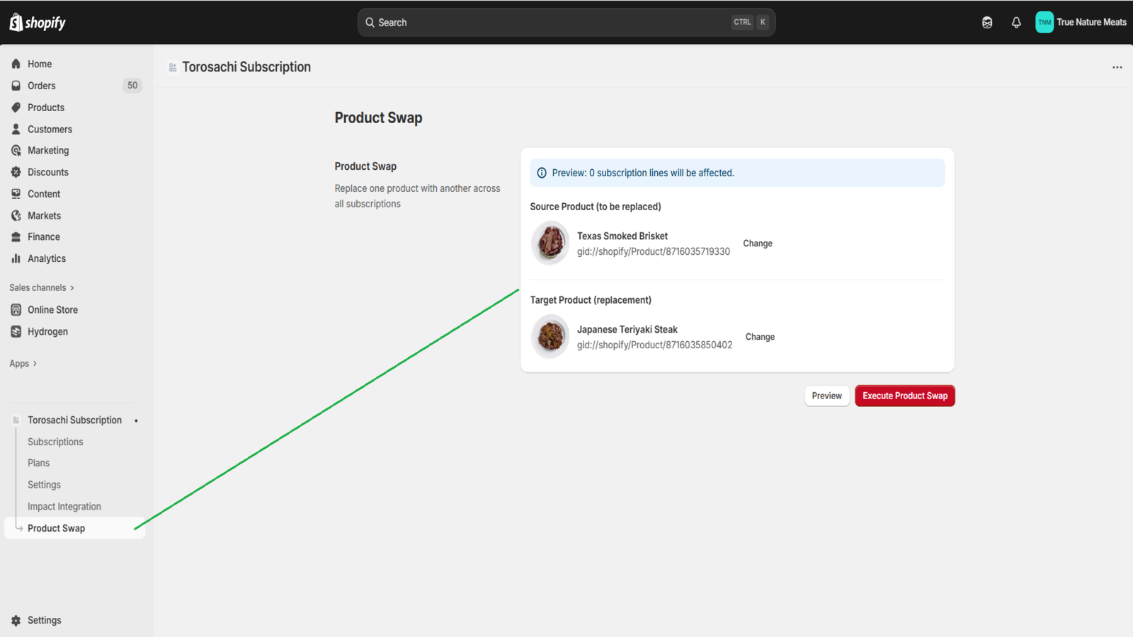Click the Orders inbox icon

[x=16, y=86]
